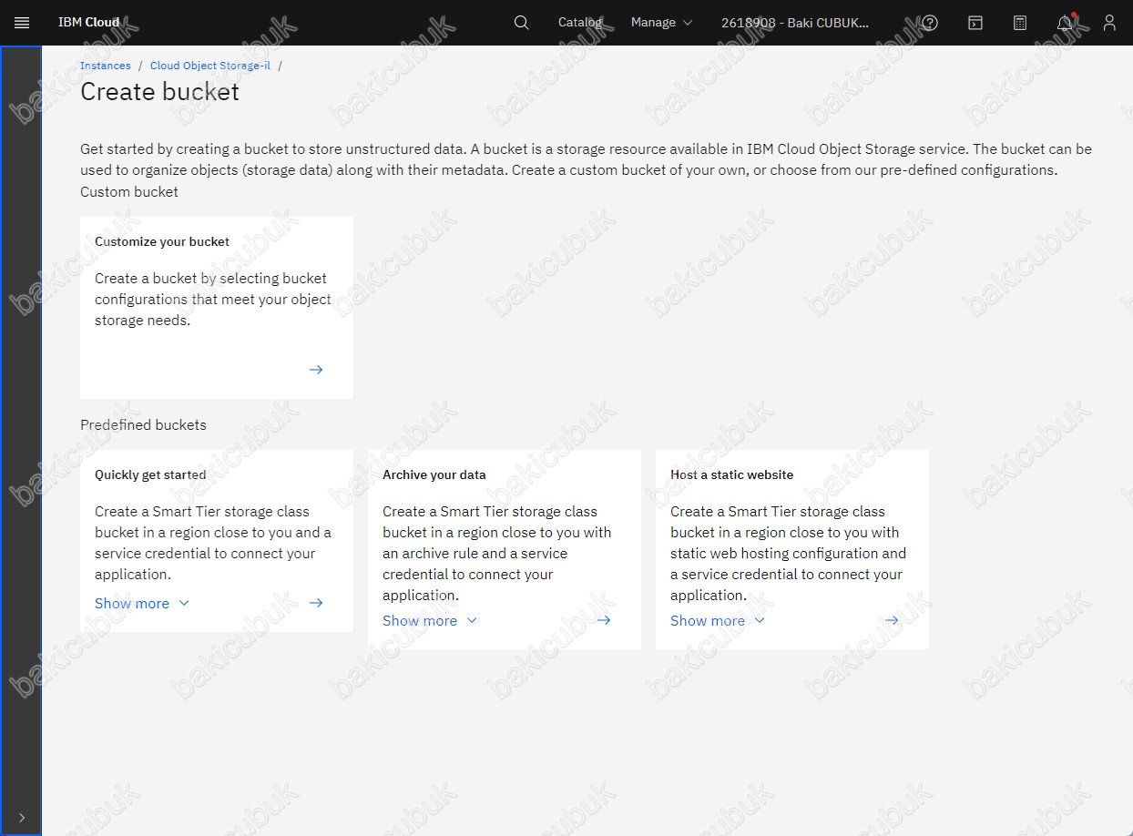
Task: Click the Custom bucket section label
Action: click(129, 191)
